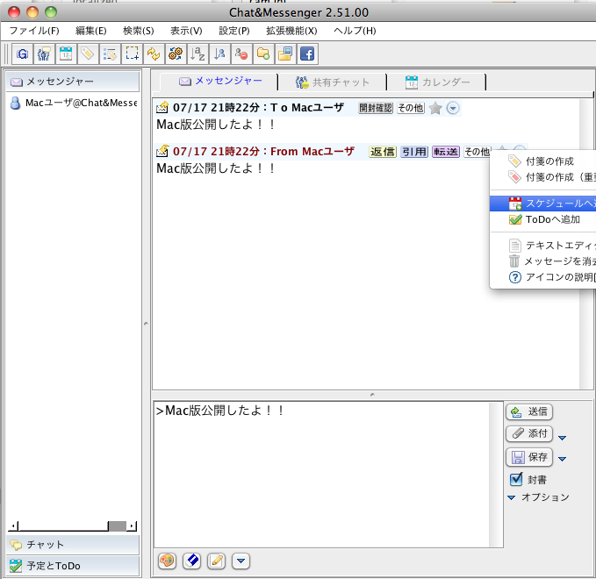Click the star icon on To message
Viewport: 596px width, 579px height.
coord(435,108)
